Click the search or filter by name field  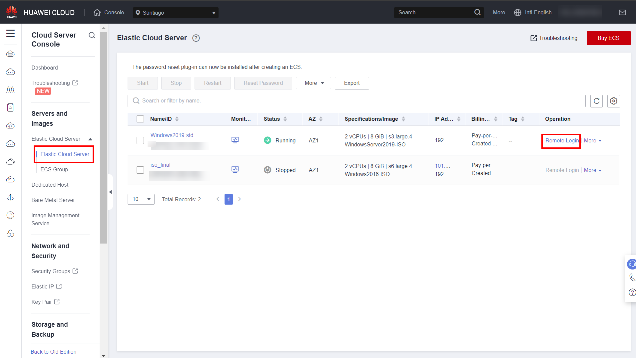[x=356, y=101]
